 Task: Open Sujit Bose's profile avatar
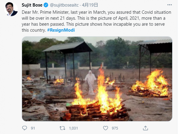point(11,9)
